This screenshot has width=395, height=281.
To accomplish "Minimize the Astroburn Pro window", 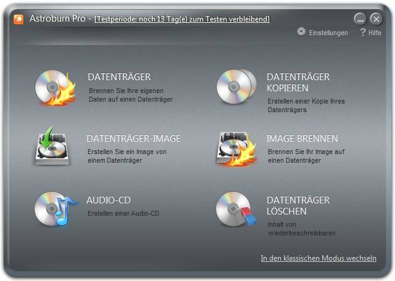I will tap(360, 19).
